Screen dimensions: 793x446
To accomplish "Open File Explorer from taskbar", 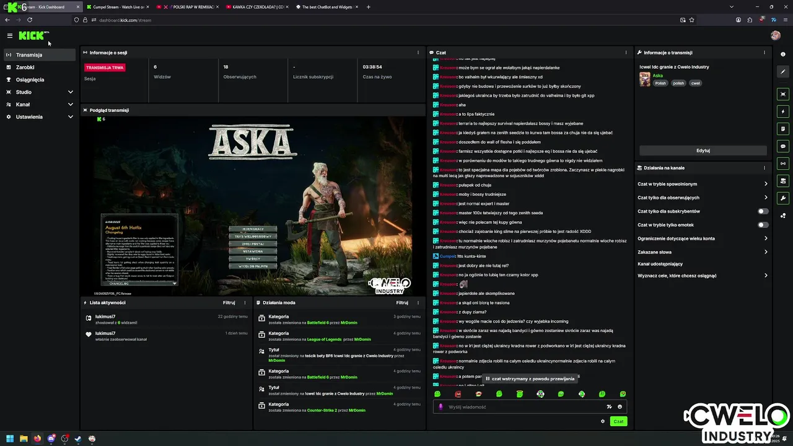I will point(24,439).
